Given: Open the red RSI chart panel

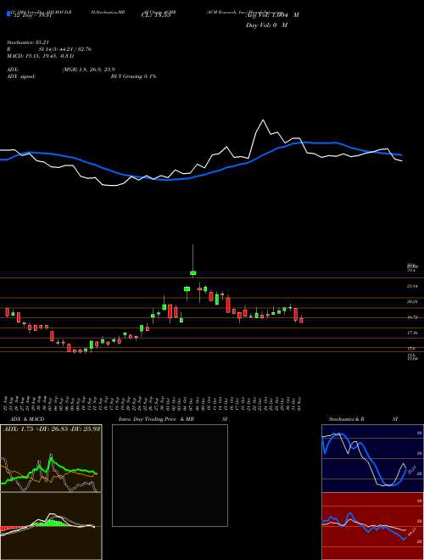Looking at the screenshot, I should point(372,526).
